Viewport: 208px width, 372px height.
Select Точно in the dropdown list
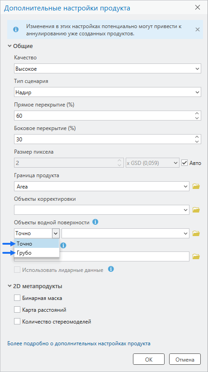click(37, 244)
